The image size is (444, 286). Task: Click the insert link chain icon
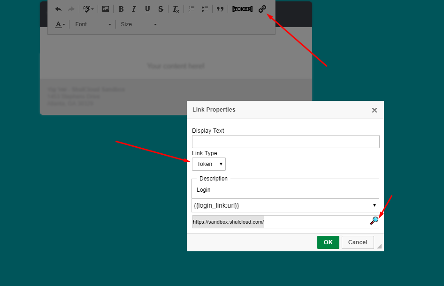(x=262, y=9)
